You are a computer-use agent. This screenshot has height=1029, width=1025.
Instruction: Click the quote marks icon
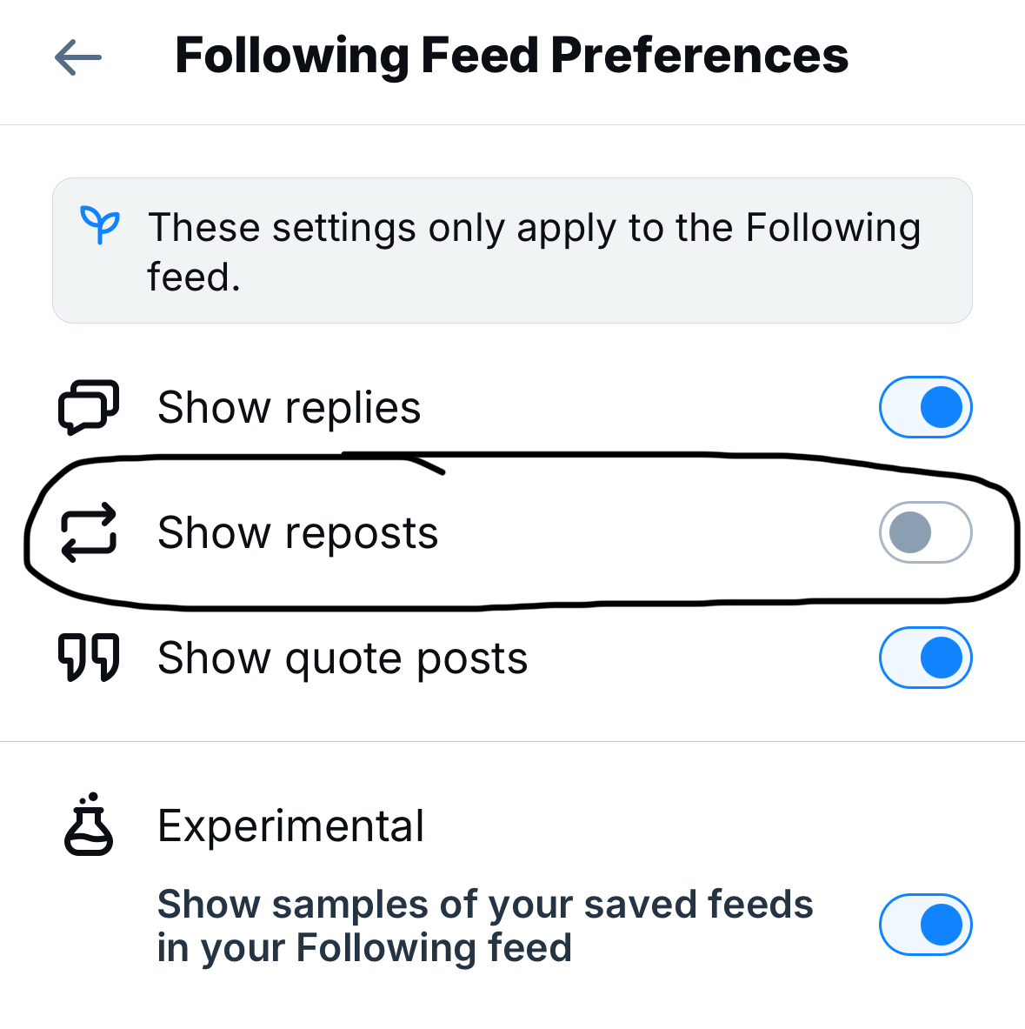point(88,658)
